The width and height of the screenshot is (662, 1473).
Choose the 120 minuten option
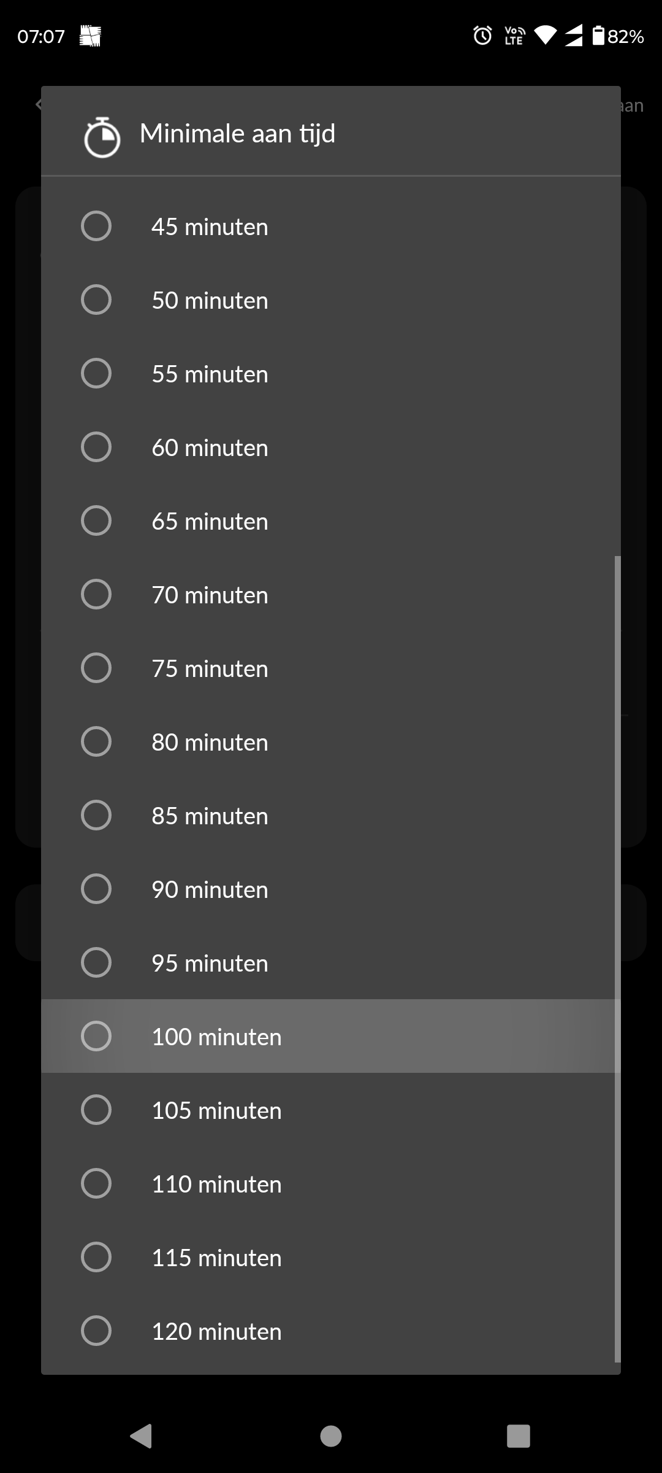tap(331, 1331)
